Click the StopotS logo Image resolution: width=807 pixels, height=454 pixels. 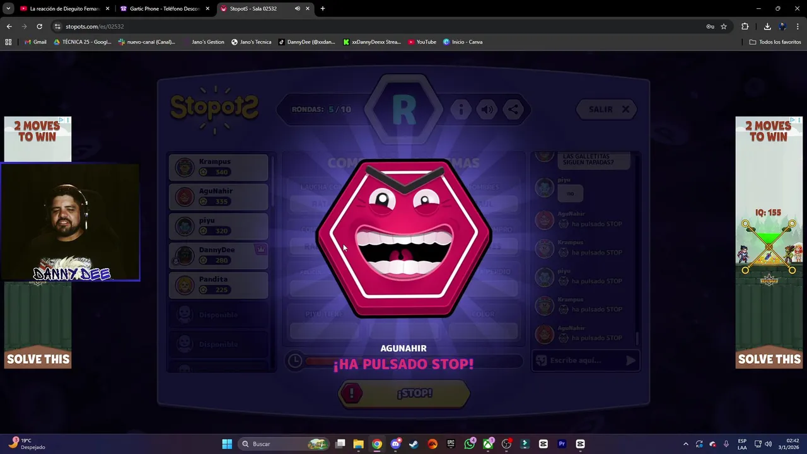click(214, 109)
